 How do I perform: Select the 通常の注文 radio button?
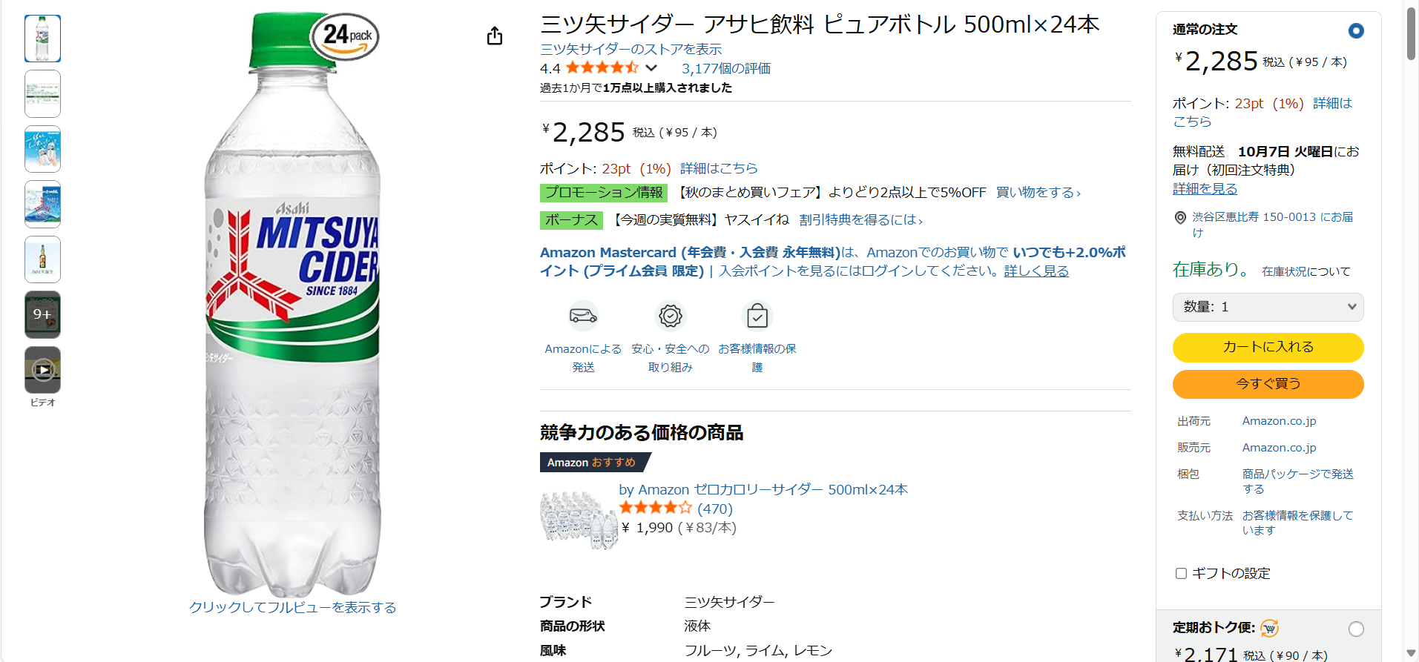pyautogui.click(x=1356, y=31)
